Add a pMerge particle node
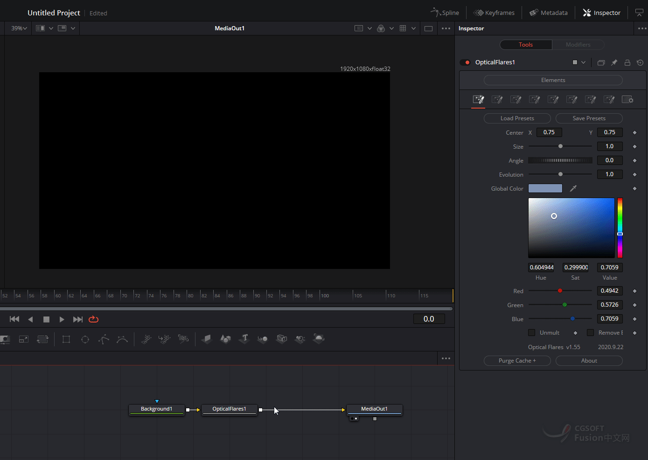 coord(165,339)
